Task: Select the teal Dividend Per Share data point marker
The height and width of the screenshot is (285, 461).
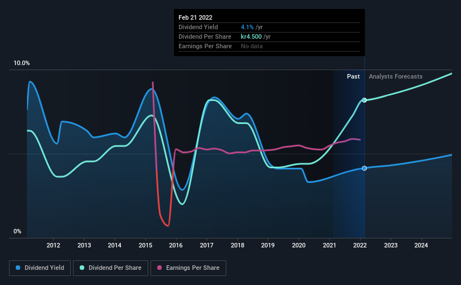Action: (x=364, y=100)
